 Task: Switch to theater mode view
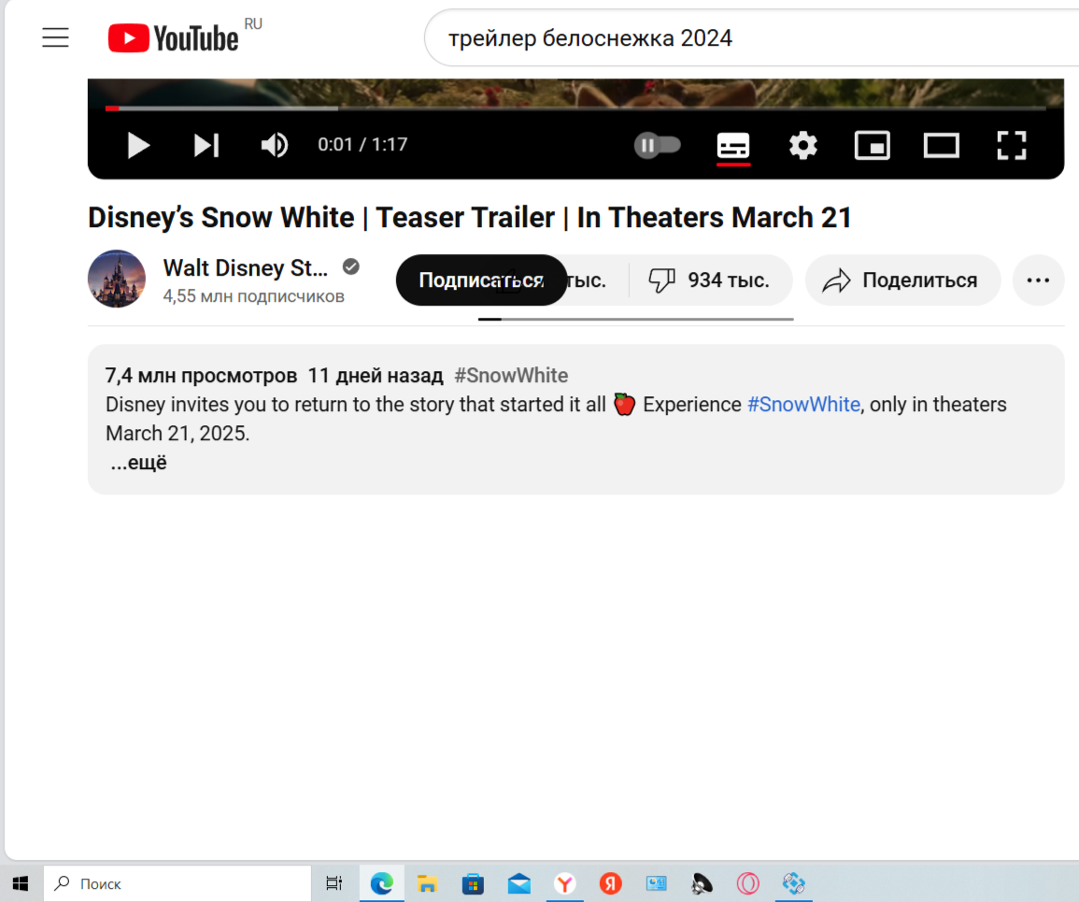click(942, 145)
